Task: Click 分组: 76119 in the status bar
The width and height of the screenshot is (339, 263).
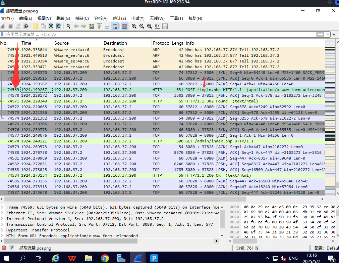Action: pyautogui.click(x=247, y=248)
